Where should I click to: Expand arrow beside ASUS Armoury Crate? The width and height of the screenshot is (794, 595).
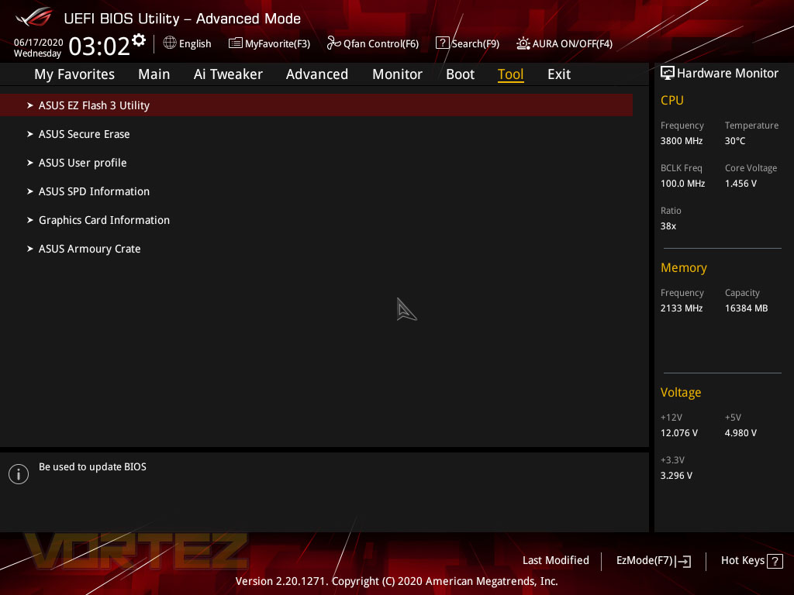click(x=30, y=249)
